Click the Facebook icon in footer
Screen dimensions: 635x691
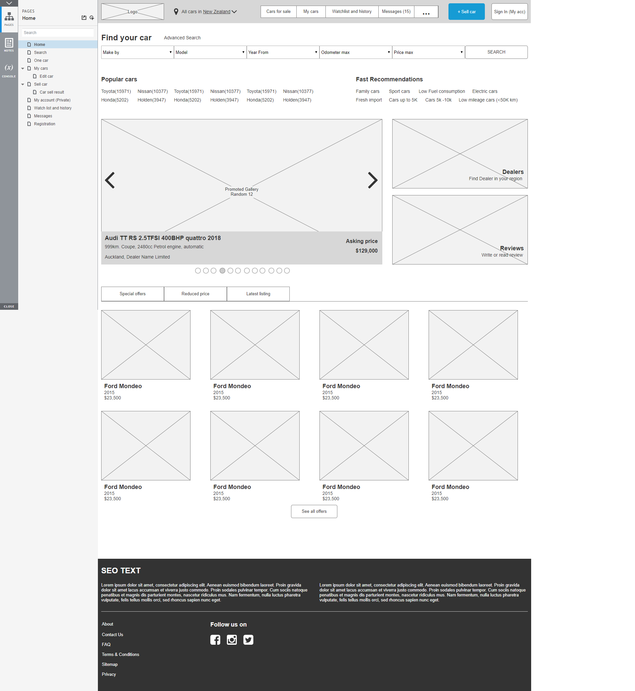pyautogui.click(x=215, y=639)
